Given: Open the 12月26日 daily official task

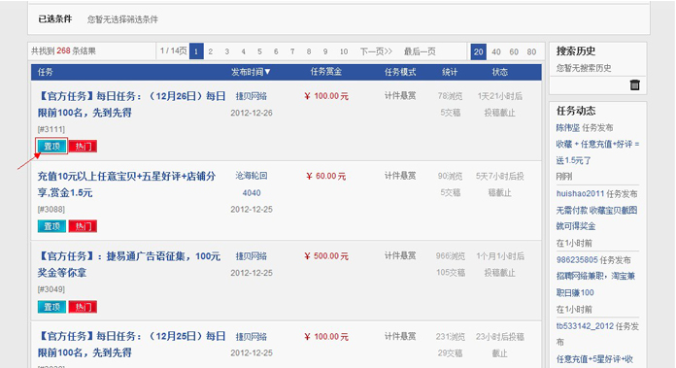Looking at the screenshot, I should (131, 104).
